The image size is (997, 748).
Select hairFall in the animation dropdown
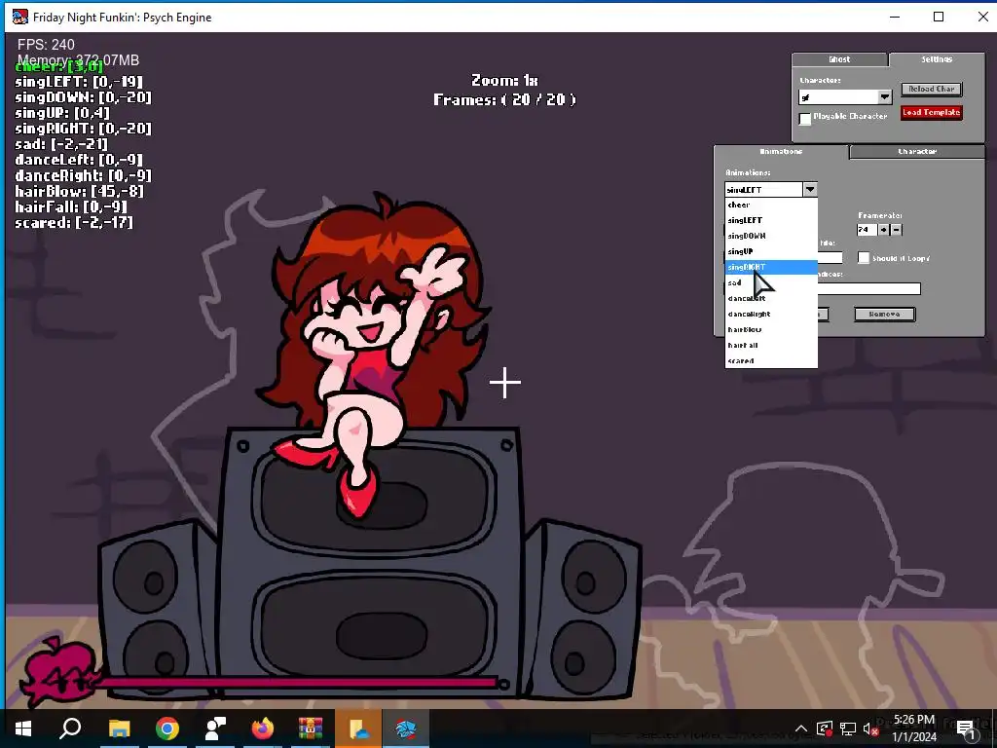tap(771, 345)
